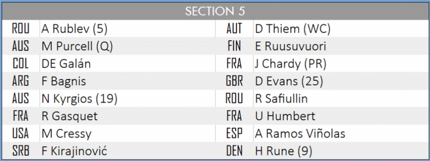The image size is (430, 161).
Task: Select E Ruusuvuori cell
Action: [x=291, y=46]
